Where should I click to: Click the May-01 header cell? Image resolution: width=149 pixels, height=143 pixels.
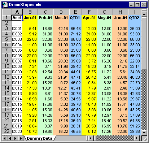pyautogui.click(x=105, y=18)
